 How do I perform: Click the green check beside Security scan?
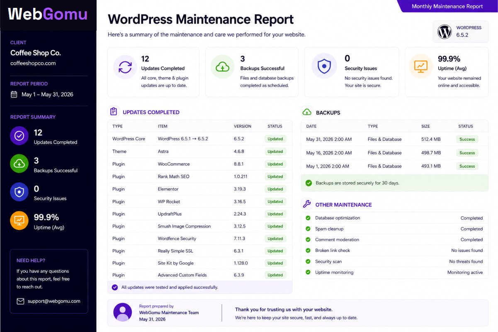308,261
